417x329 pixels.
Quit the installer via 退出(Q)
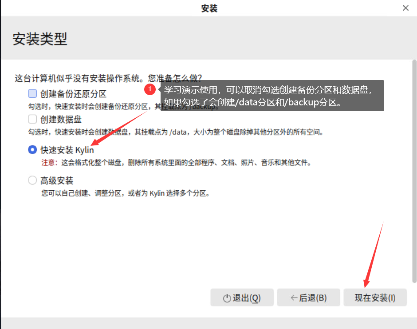click(x=242, y=297)
